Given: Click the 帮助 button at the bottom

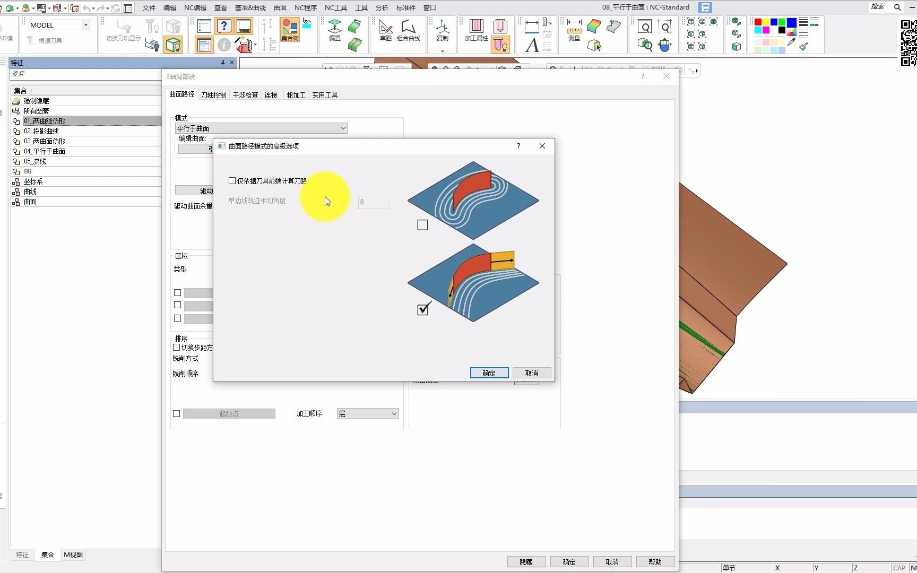Looking at the screenshot, I should 655,562.
